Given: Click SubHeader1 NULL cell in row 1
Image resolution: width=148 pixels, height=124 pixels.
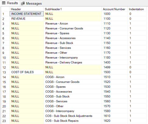Looking at the screenshot, I should click(x=73, y=14).
